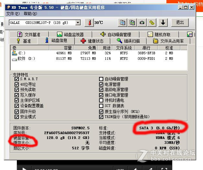This screenshot has height=170, width=203.
Task: Switch to the 磁盘信息 tab
Action: [56, 41]
